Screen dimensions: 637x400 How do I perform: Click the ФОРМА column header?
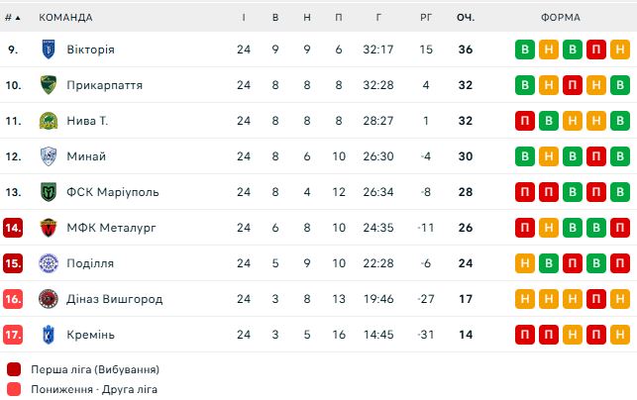pyautogui.click(x=561, y=18)
